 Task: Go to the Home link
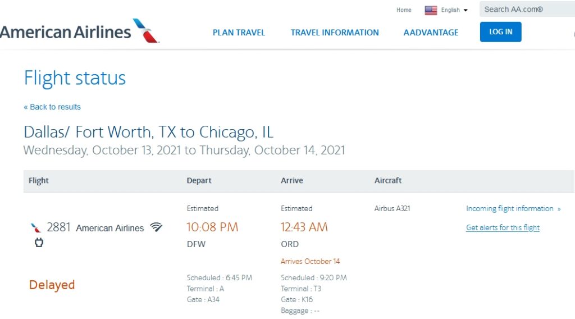click(404, 10)
